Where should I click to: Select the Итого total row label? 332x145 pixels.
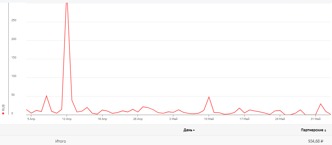tap(60, 141)
